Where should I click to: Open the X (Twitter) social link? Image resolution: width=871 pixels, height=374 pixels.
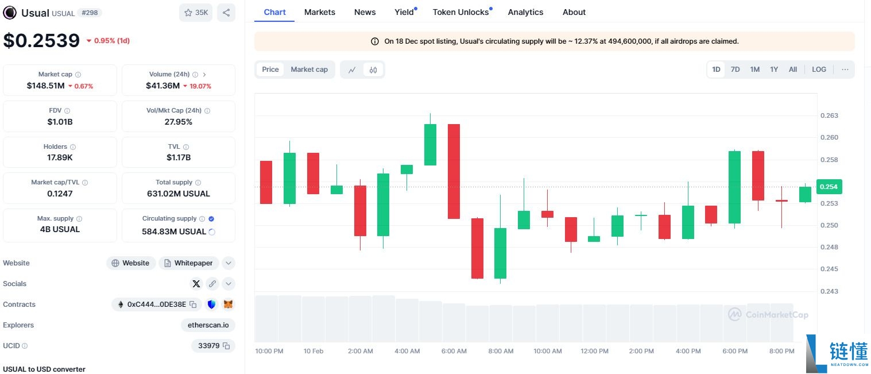point(196,284)
